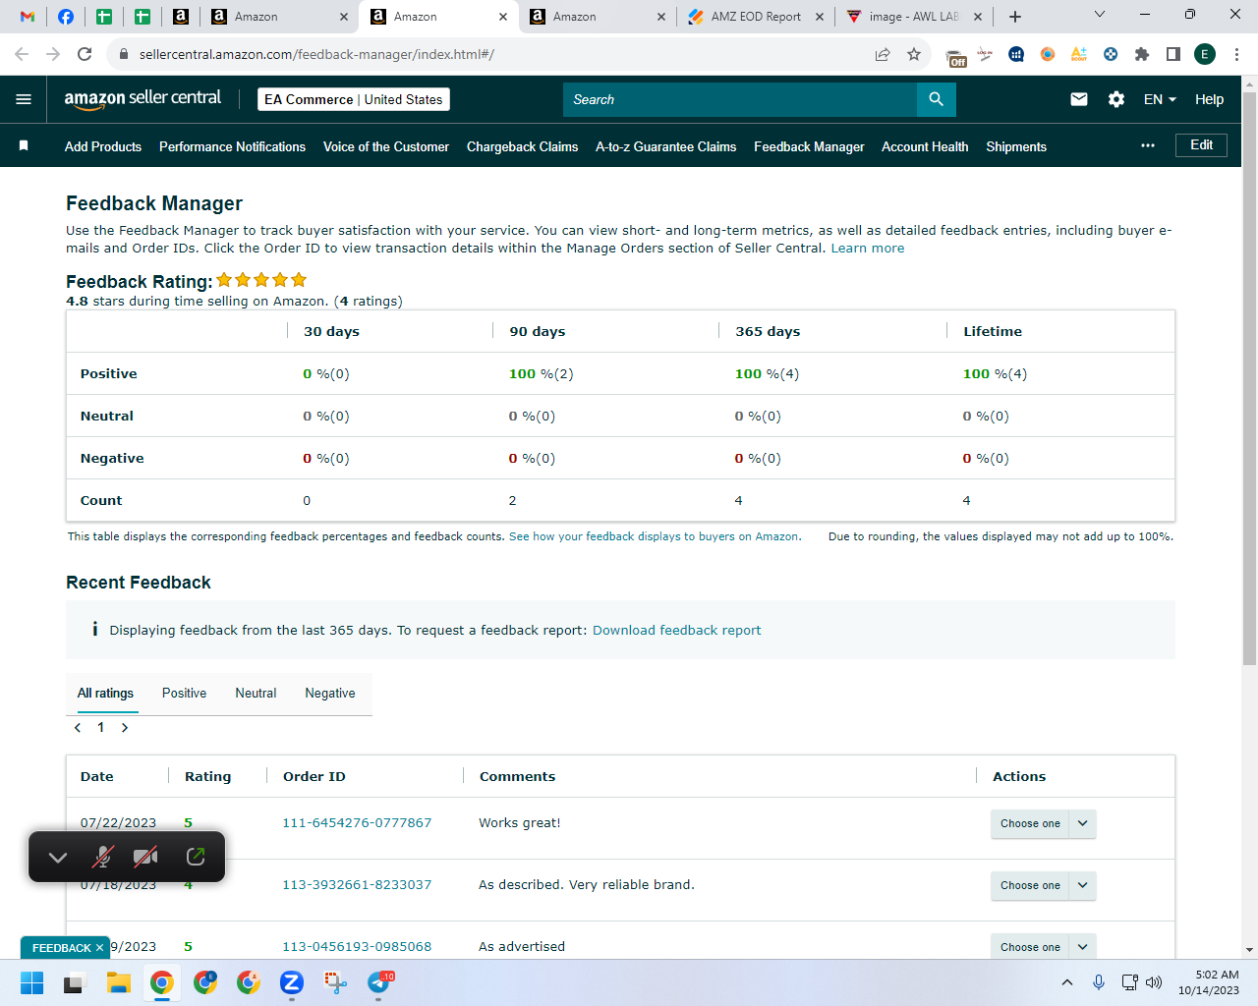Click the Edit button in navigation bar
The image size is (1258, 1006).
tap(1201, 145)
